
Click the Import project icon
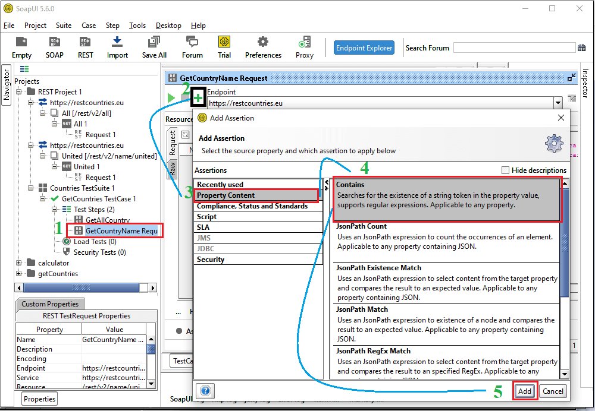pos(117,42)
